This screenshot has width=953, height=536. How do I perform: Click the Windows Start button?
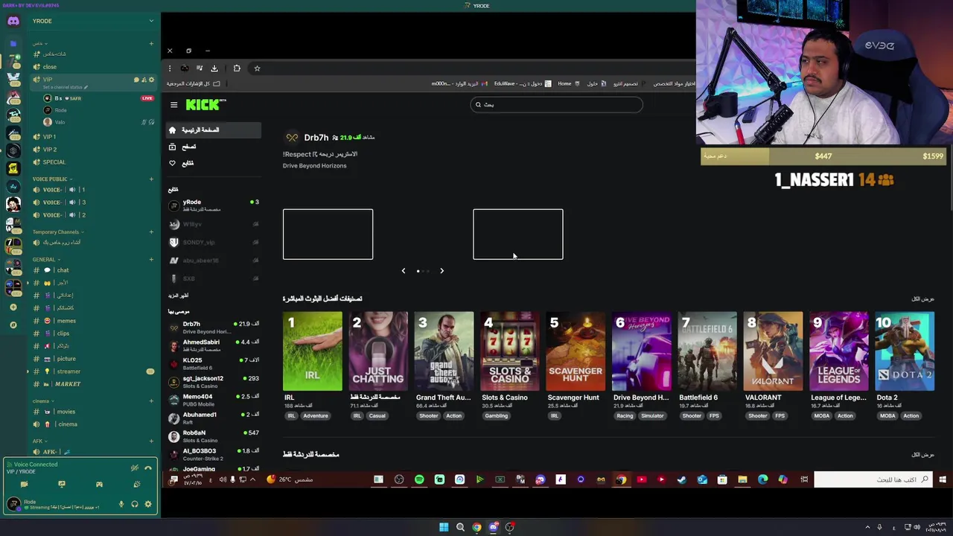click(444, 527)
